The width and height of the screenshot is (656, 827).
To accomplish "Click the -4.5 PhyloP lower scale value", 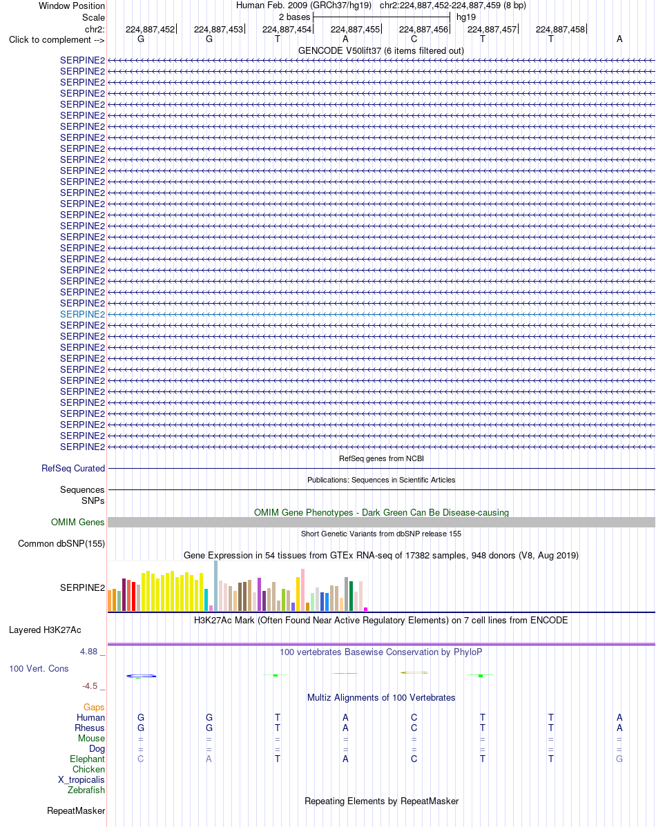I will click(x=90, y=686).
